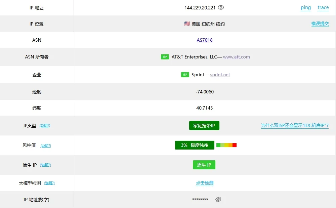Click the ASN 所有者 row label
This screenshot has height=208, width=336.
(x=37, y=57)
